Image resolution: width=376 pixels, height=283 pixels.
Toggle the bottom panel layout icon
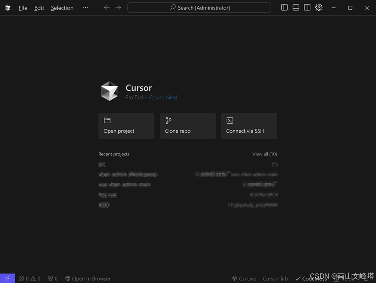coord(296,7)
